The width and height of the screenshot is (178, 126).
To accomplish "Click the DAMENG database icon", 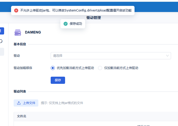I will [x=18, y=32].
